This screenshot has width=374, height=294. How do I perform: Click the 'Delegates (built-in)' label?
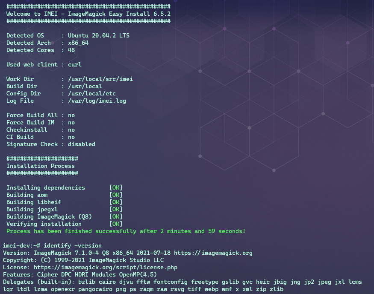[x=38, y=282]
